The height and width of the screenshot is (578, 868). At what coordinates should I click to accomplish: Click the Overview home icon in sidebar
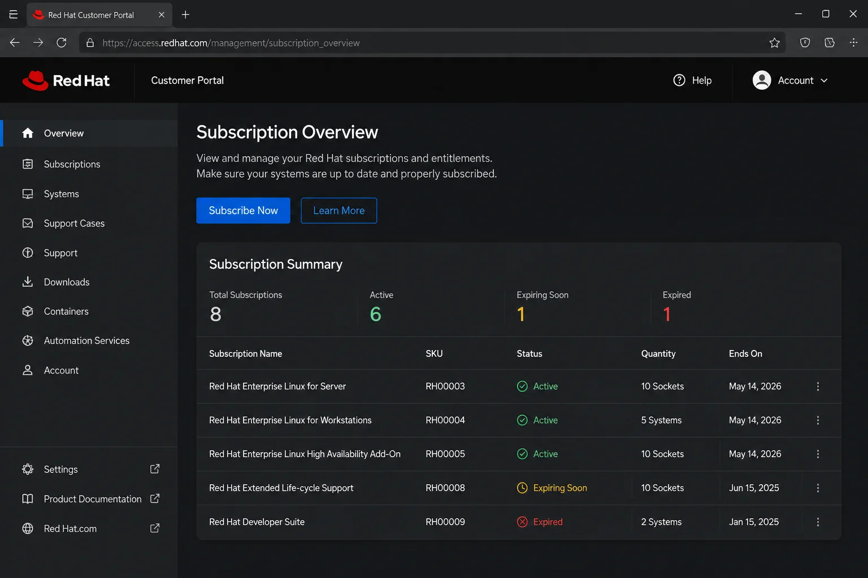pyautogui.click(x=27, y=133)
